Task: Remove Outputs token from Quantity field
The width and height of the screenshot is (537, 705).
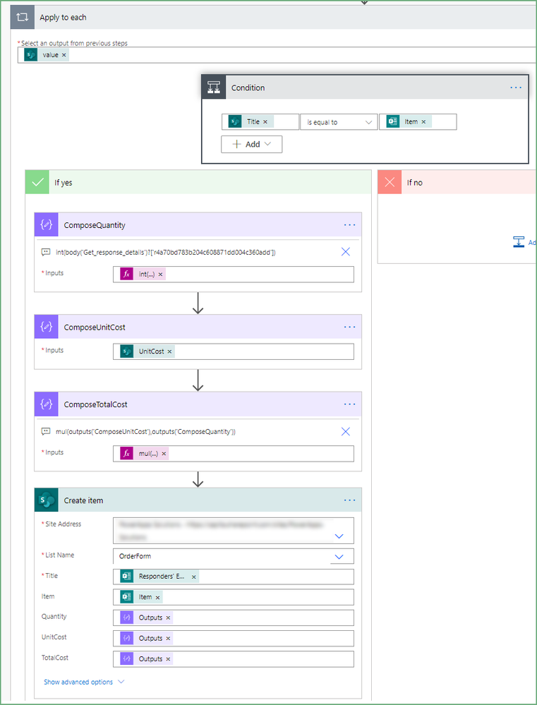Action: [168, 617]
